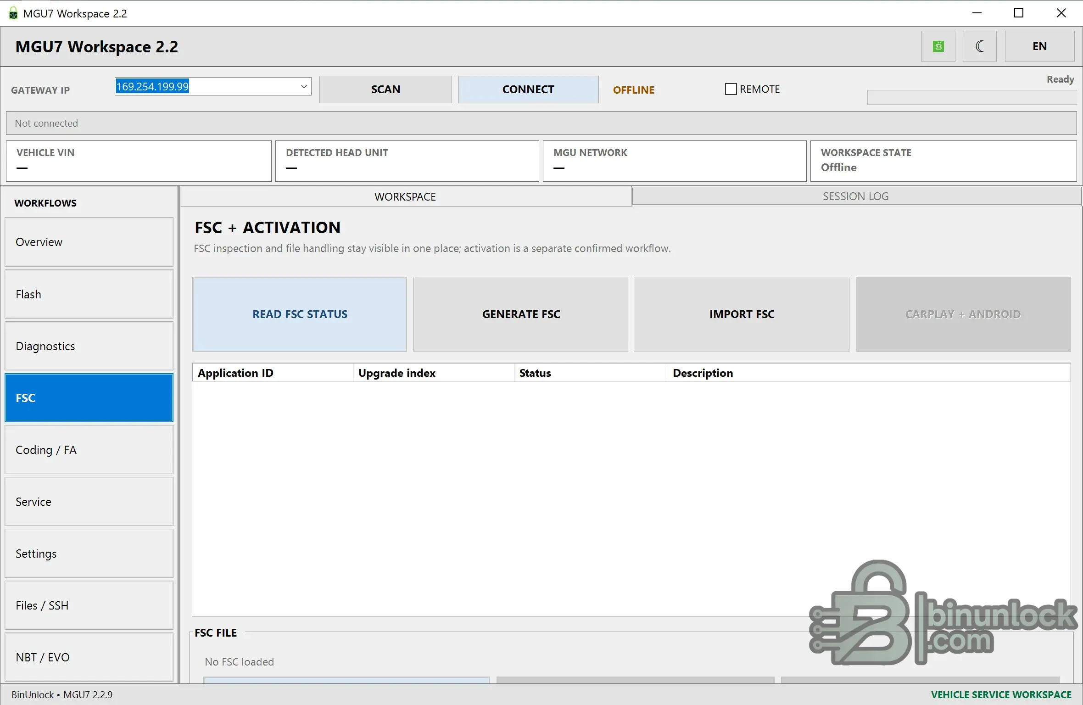Open the Coding / FA workflow

point(89,450)
